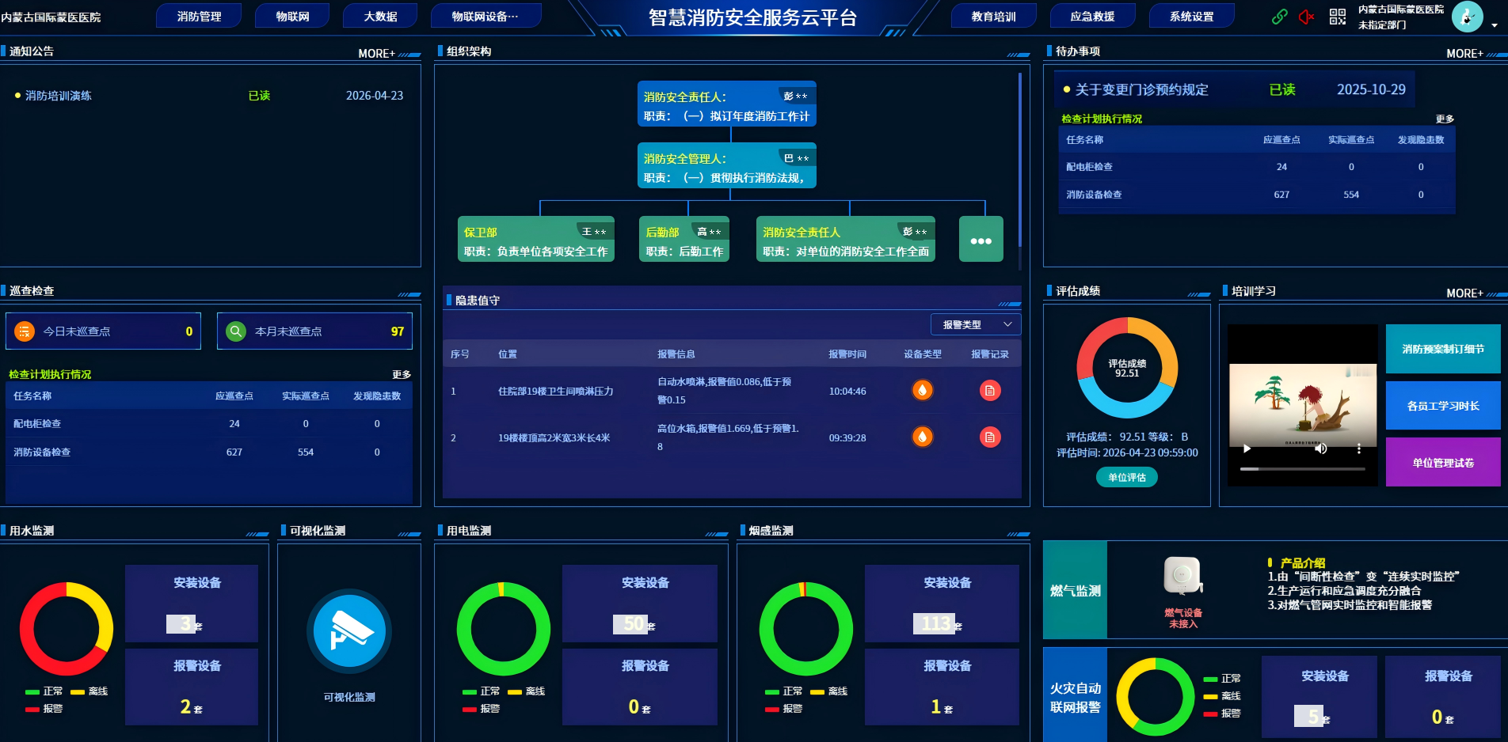Toggle the training video volume icon
This screenshot has height=742, width=1508.
coord(1320,449)
